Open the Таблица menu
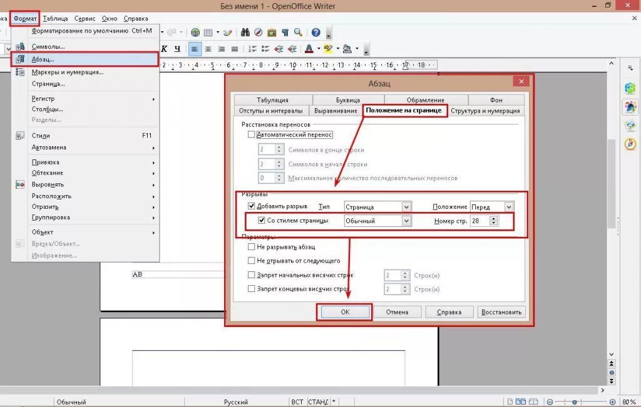641x407 pixels. pyautogui.click(x=55, y=18)
